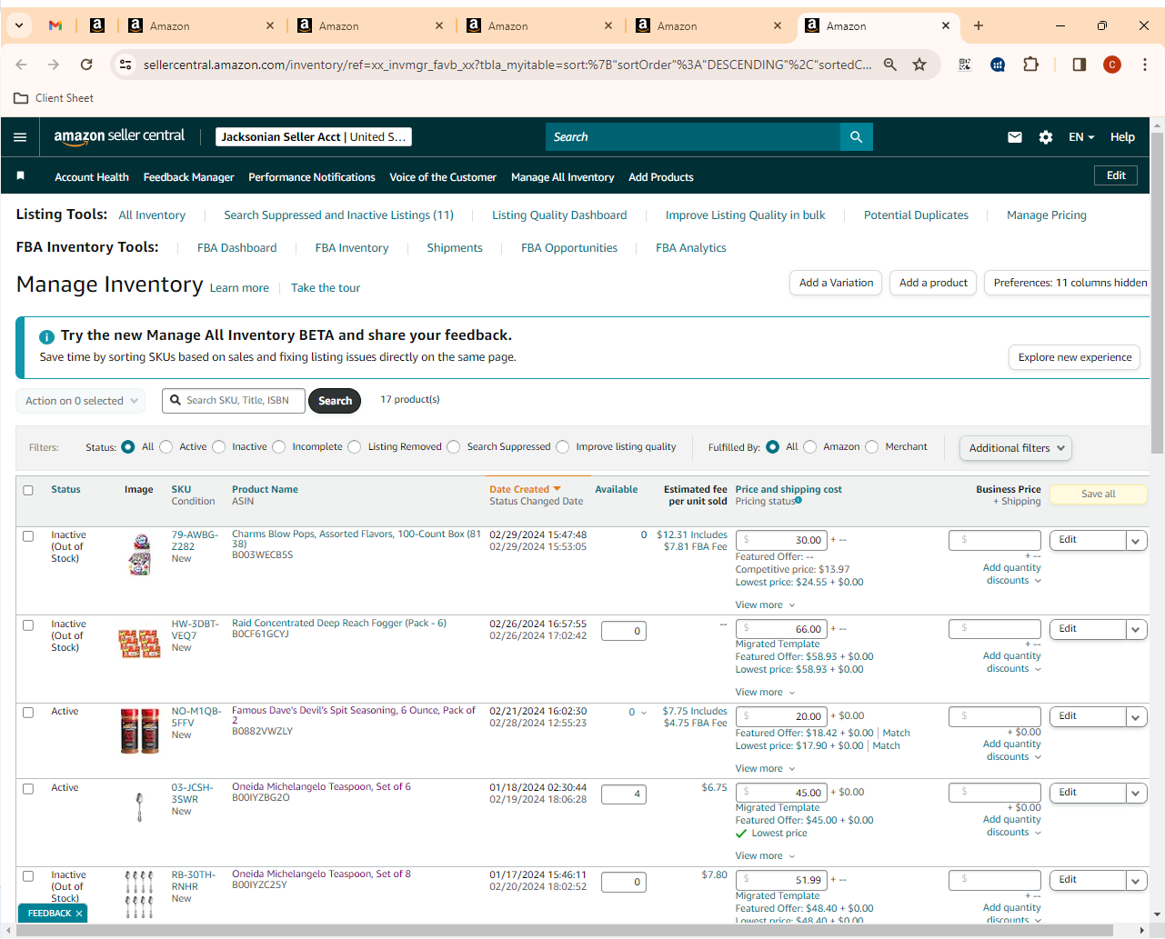
Task: Click the site information icon in address bar
Action: point(126,65)
